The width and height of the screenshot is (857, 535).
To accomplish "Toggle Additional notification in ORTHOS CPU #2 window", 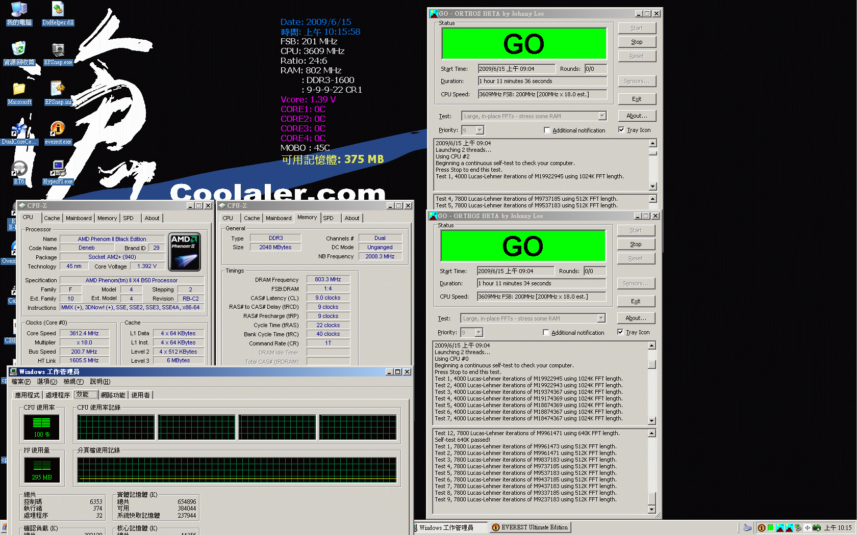I will (x=547, y=130).
